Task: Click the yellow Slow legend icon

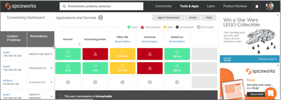Action: pyautogui.click(x=165, y=27)
